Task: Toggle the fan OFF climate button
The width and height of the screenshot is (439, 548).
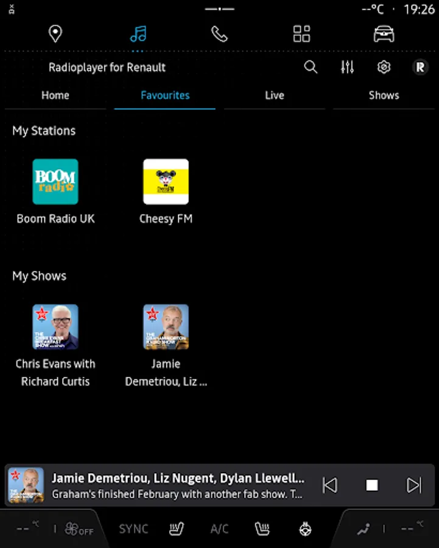Action: point(79,529)
